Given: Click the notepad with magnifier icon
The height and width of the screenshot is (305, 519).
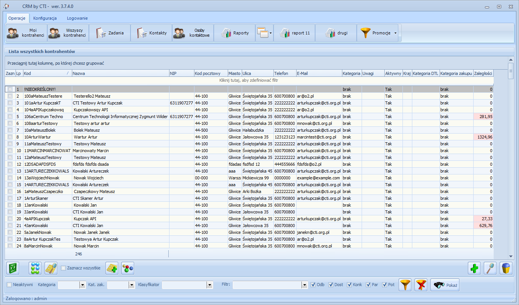Looking at the screenshot, I should tap(51, 268).
